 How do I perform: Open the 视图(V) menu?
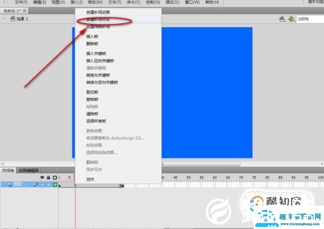click(58, 2)
